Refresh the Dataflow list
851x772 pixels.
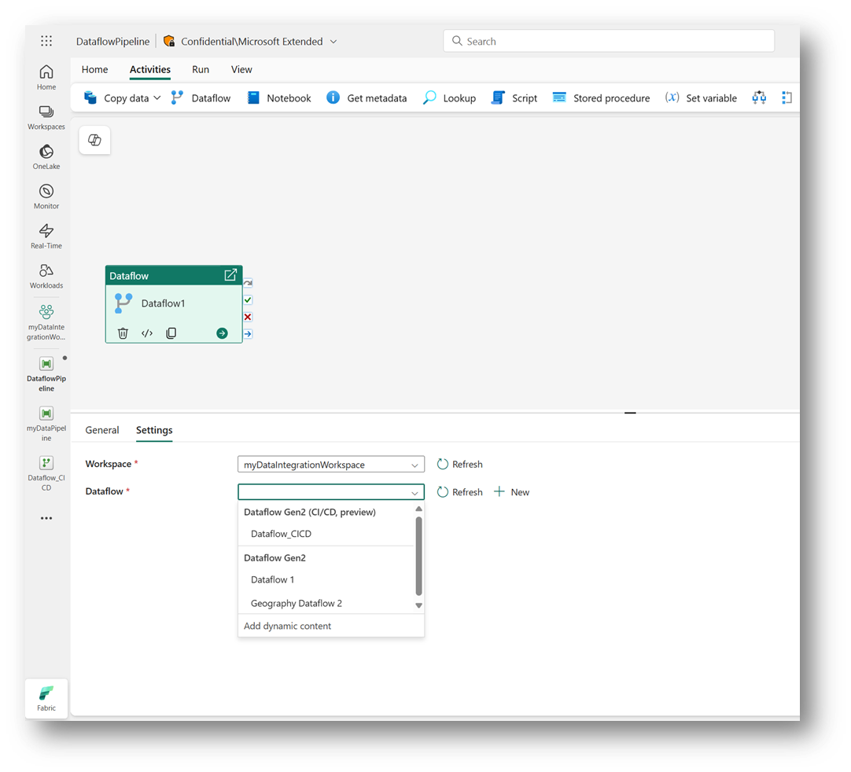(459, 492)
